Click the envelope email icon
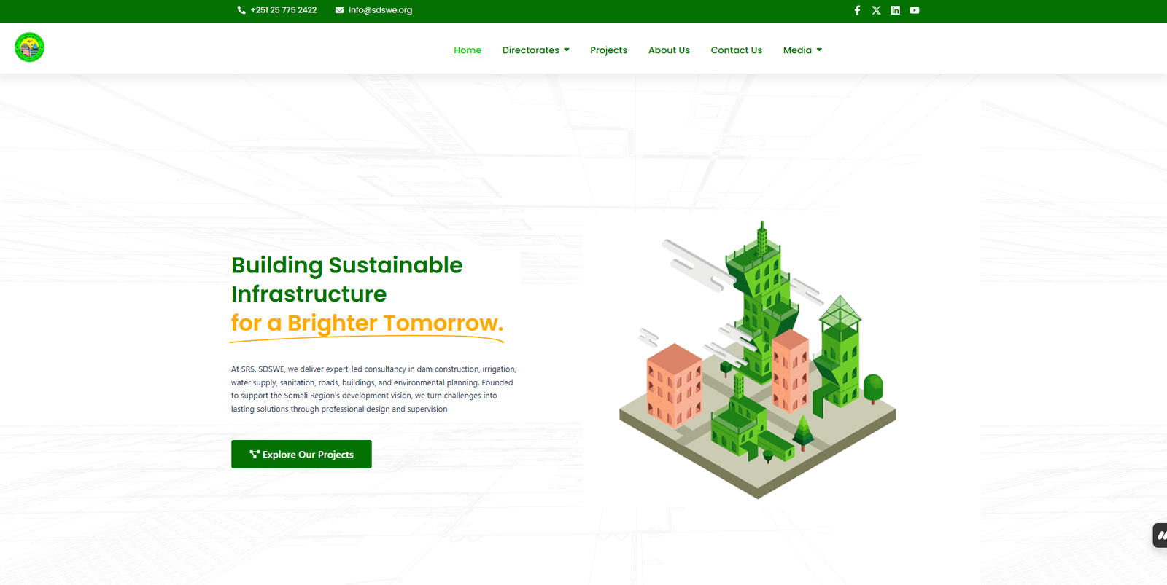The image size is (1167, 585). (x=339, y=10)
